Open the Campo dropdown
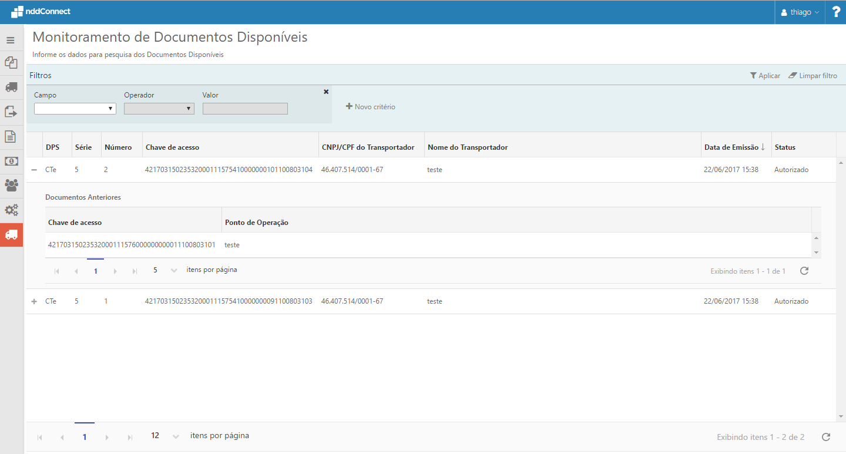846x454 pixels. tap(75, 109)
